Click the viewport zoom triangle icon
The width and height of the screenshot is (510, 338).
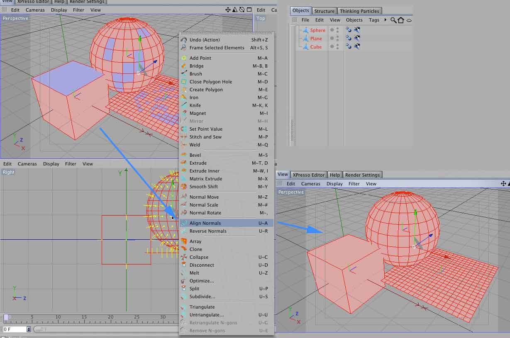235,10
